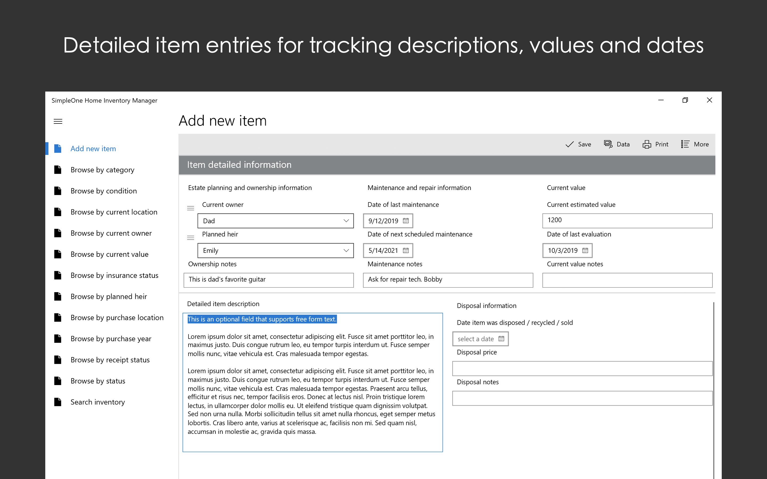Click the Print icon

(x=647, y=144)
